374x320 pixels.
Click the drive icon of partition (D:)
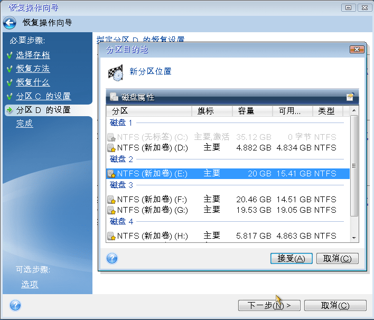click(111, 148)
